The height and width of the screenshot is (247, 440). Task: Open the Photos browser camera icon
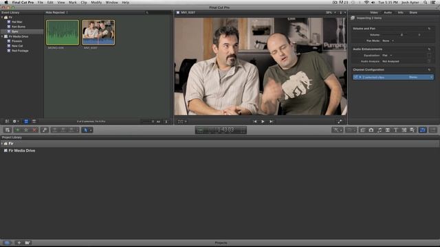click(x=371, y=130)
